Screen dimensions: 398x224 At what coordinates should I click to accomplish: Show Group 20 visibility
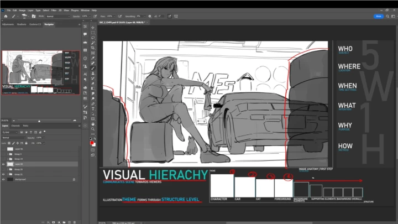[3, 169]
